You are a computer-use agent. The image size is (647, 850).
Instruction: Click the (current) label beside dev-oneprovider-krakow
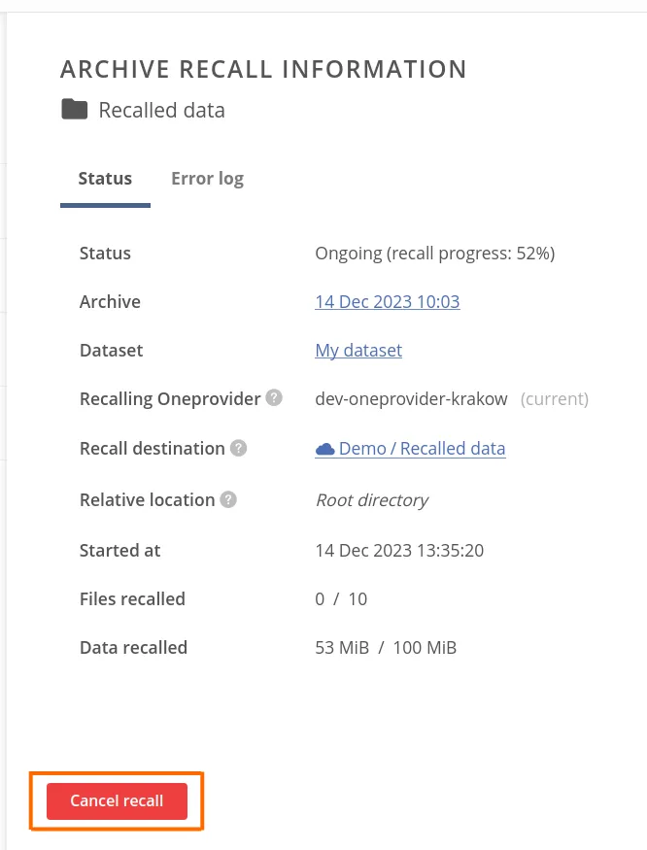click(x=554, y=398)
